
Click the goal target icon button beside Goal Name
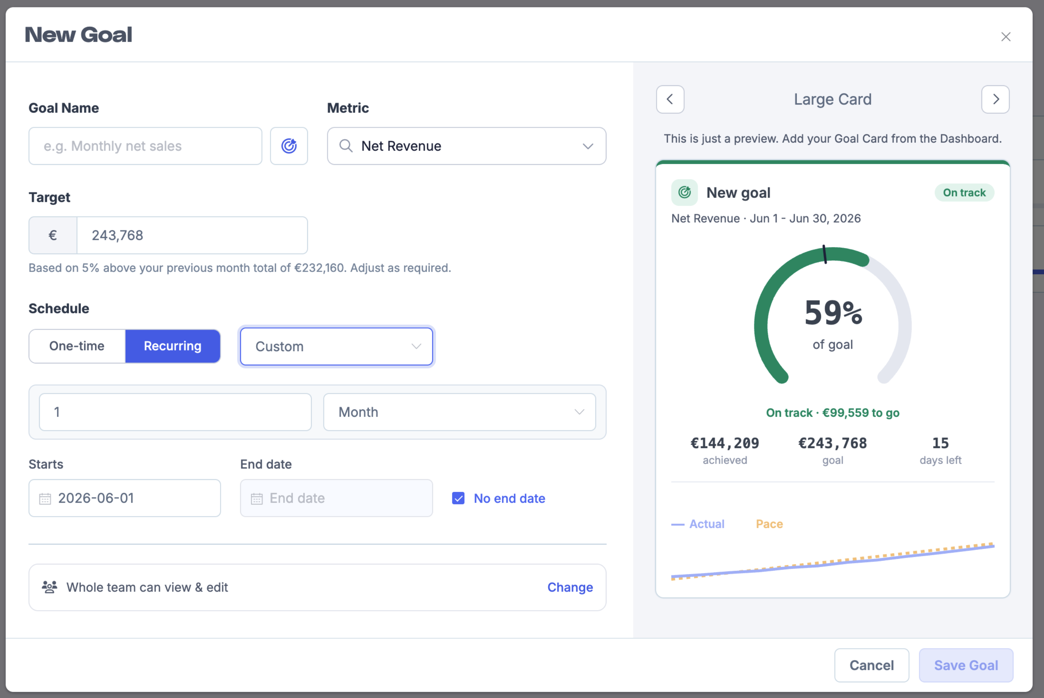point(289,146)
